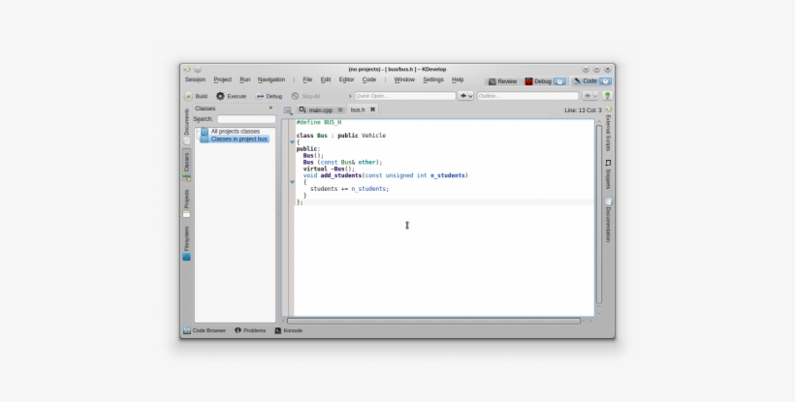Click the Build toolbar button
The height and width of the screenshot is (402, 795).
196,96
